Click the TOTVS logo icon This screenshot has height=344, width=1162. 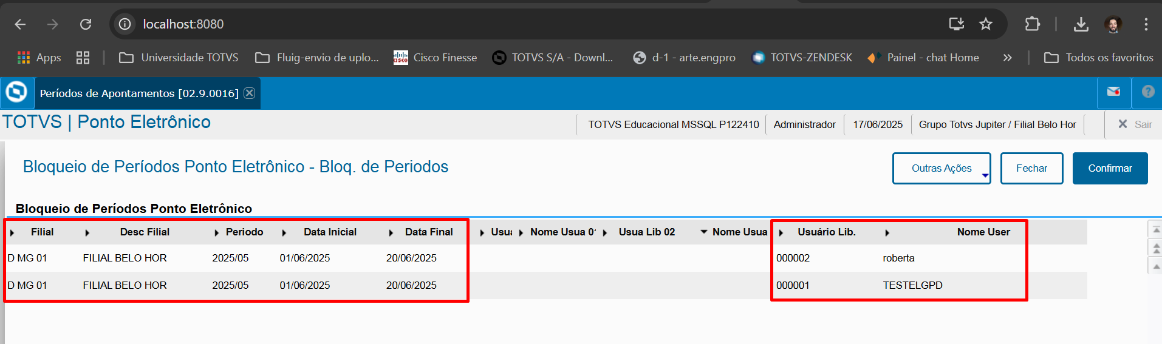(x=16, y=92)
